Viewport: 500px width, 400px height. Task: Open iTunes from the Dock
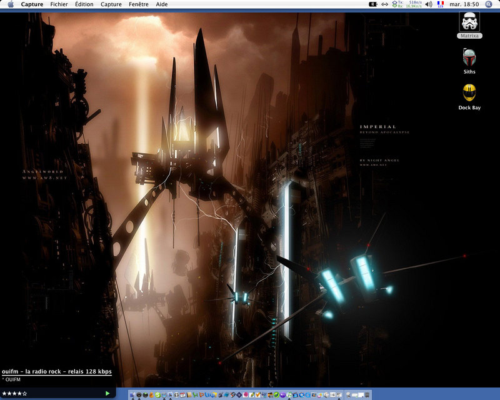click(x=289, y=395)
